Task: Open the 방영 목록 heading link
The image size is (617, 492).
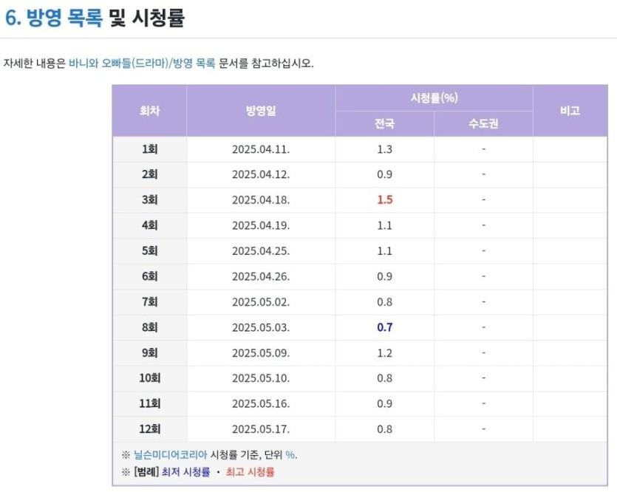Action: pyautogui.click(x=64, y=18)
